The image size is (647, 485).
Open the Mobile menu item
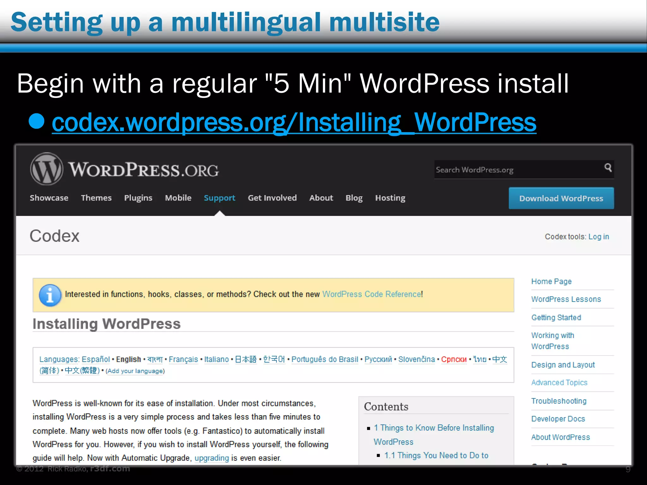[178, 198]
